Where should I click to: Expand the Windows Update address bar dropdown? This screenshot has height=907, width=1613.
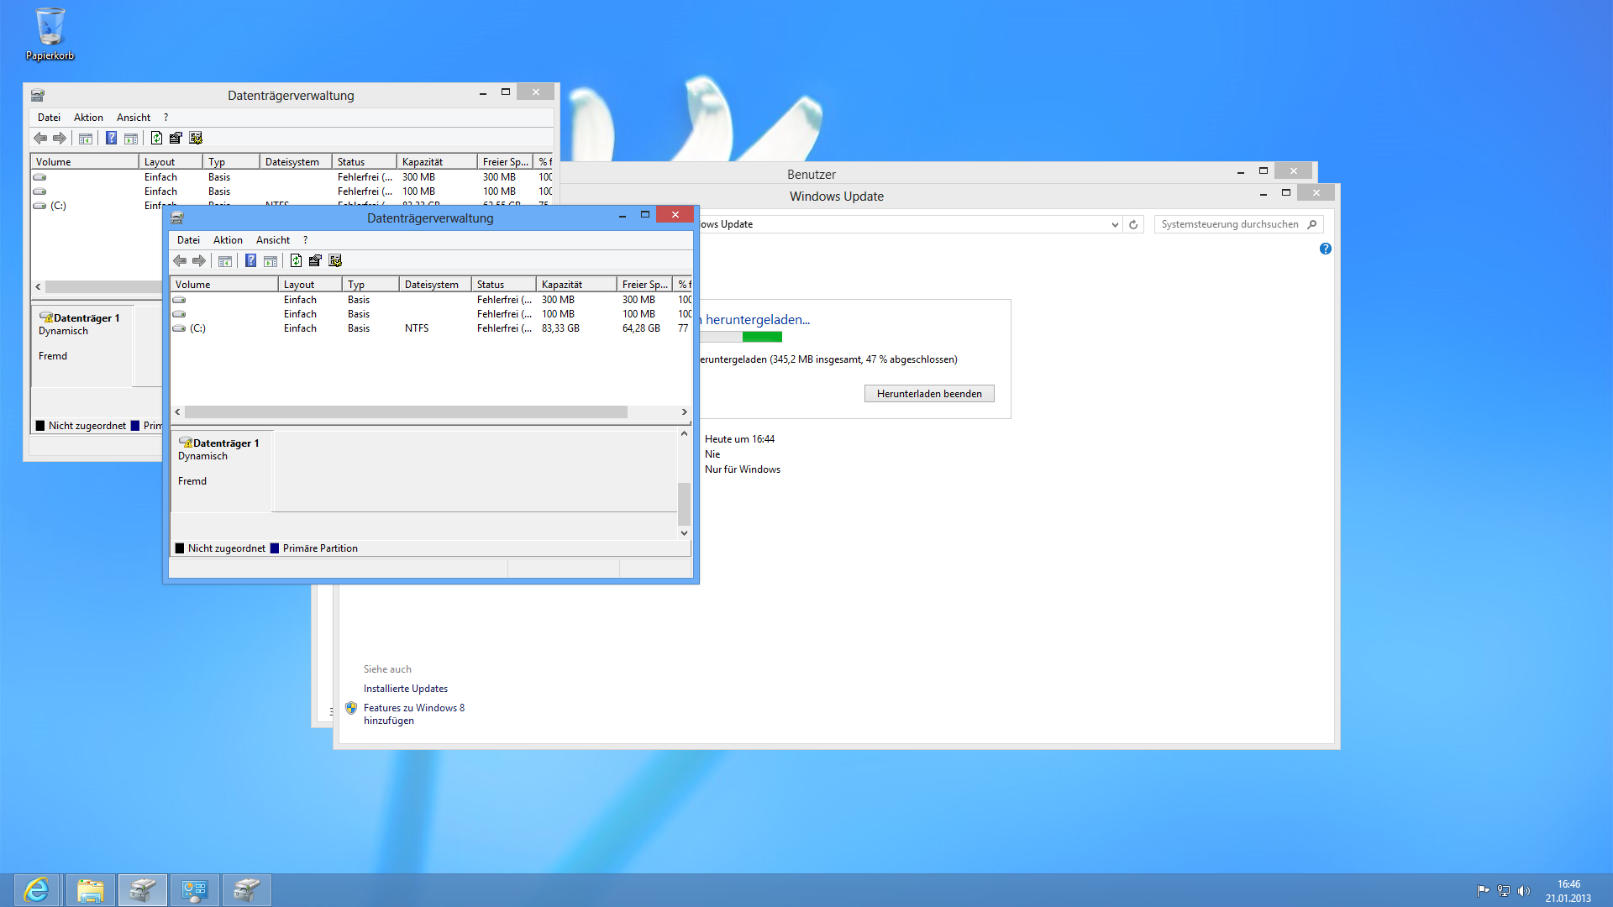(1115, 224)
